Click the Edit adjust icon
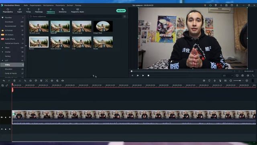 coord(57,81)
